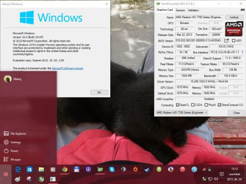246x184 pixels.
Task: Click the AMD CrossFire value Disabled
Action: pyautogui.click(x=209, y=99)
